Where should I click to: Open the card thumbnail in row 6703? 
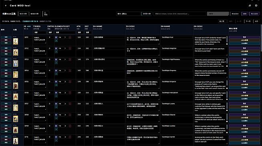(16, 63)
